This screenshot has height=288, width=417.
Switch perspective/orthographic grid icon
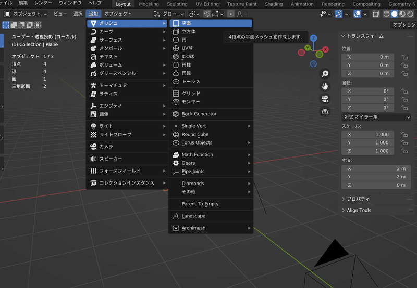[325, 112]
